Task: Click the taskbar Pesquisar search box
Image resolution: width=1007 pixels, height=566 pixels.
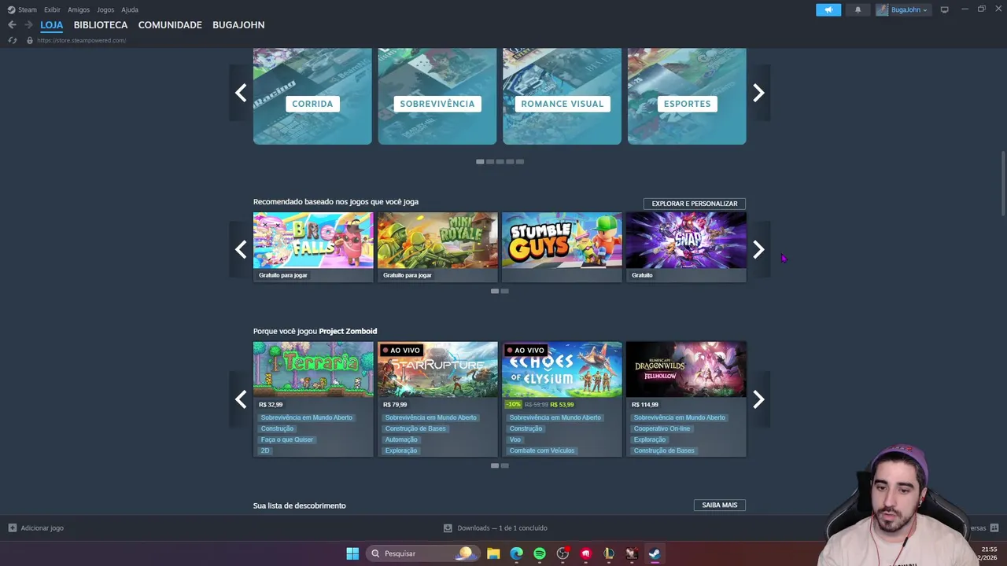Action: click(422, 553)
